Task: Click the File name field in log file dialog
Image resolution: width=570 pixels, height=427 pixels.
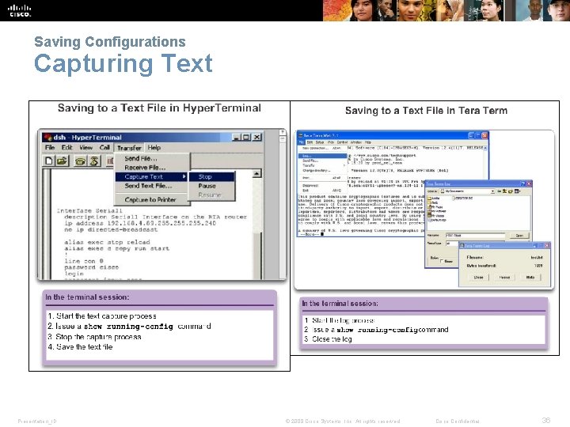Action: tap(475, 236)
